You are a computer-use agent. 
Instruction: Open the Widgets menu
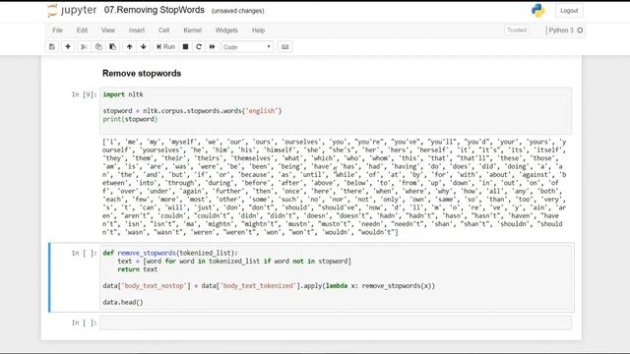(226, 30)
